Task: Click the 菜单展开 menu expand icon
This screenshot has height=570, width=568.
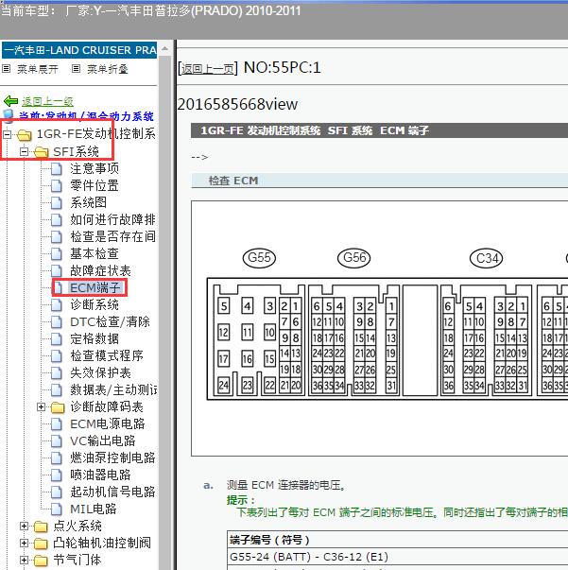Action: [x=7, y=68]
